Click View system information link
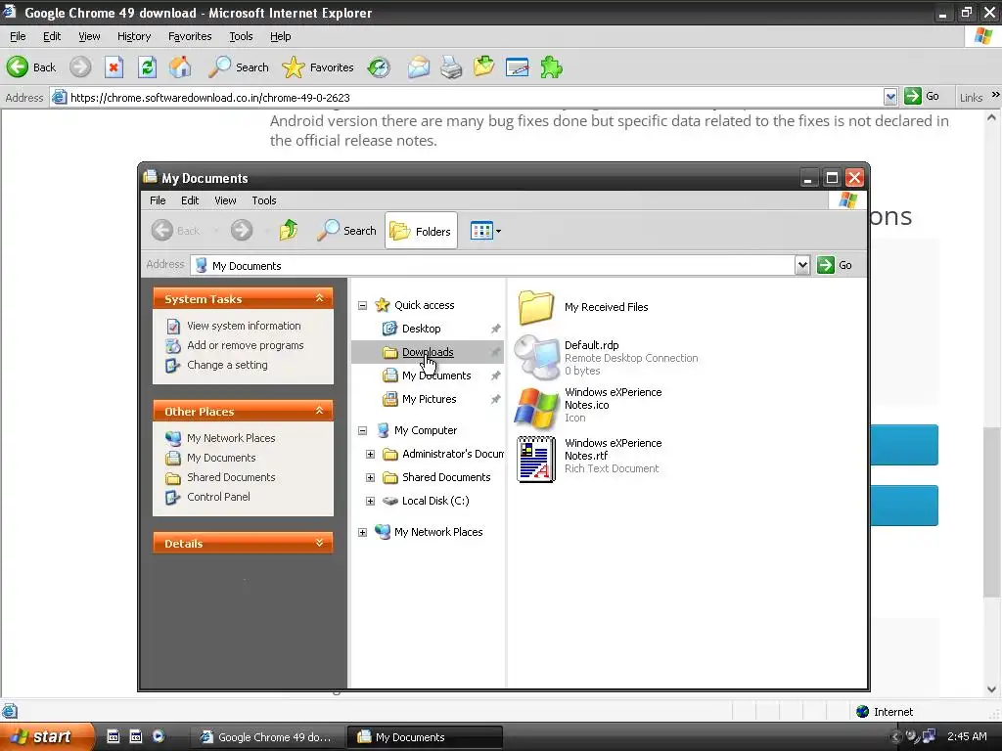The width and height of the screenshot is (1002, 751). pyautogui.click(x=244, y=326)
